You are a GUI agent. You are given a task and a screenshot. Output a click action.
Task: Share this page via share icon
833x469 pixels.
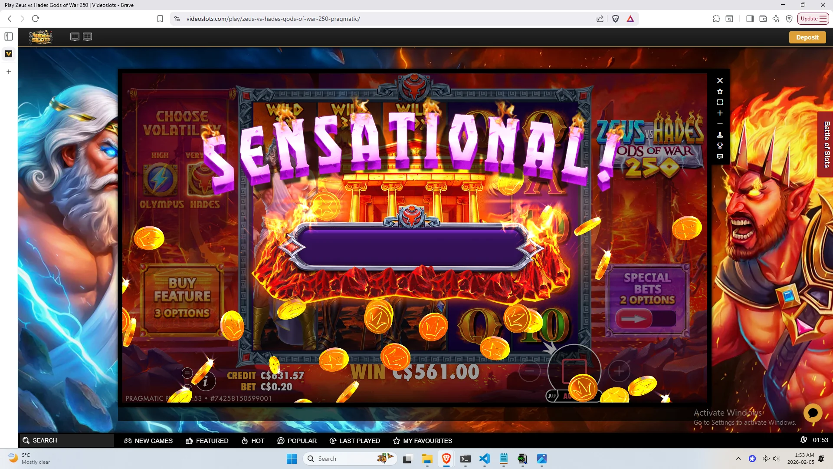[600, 19]
